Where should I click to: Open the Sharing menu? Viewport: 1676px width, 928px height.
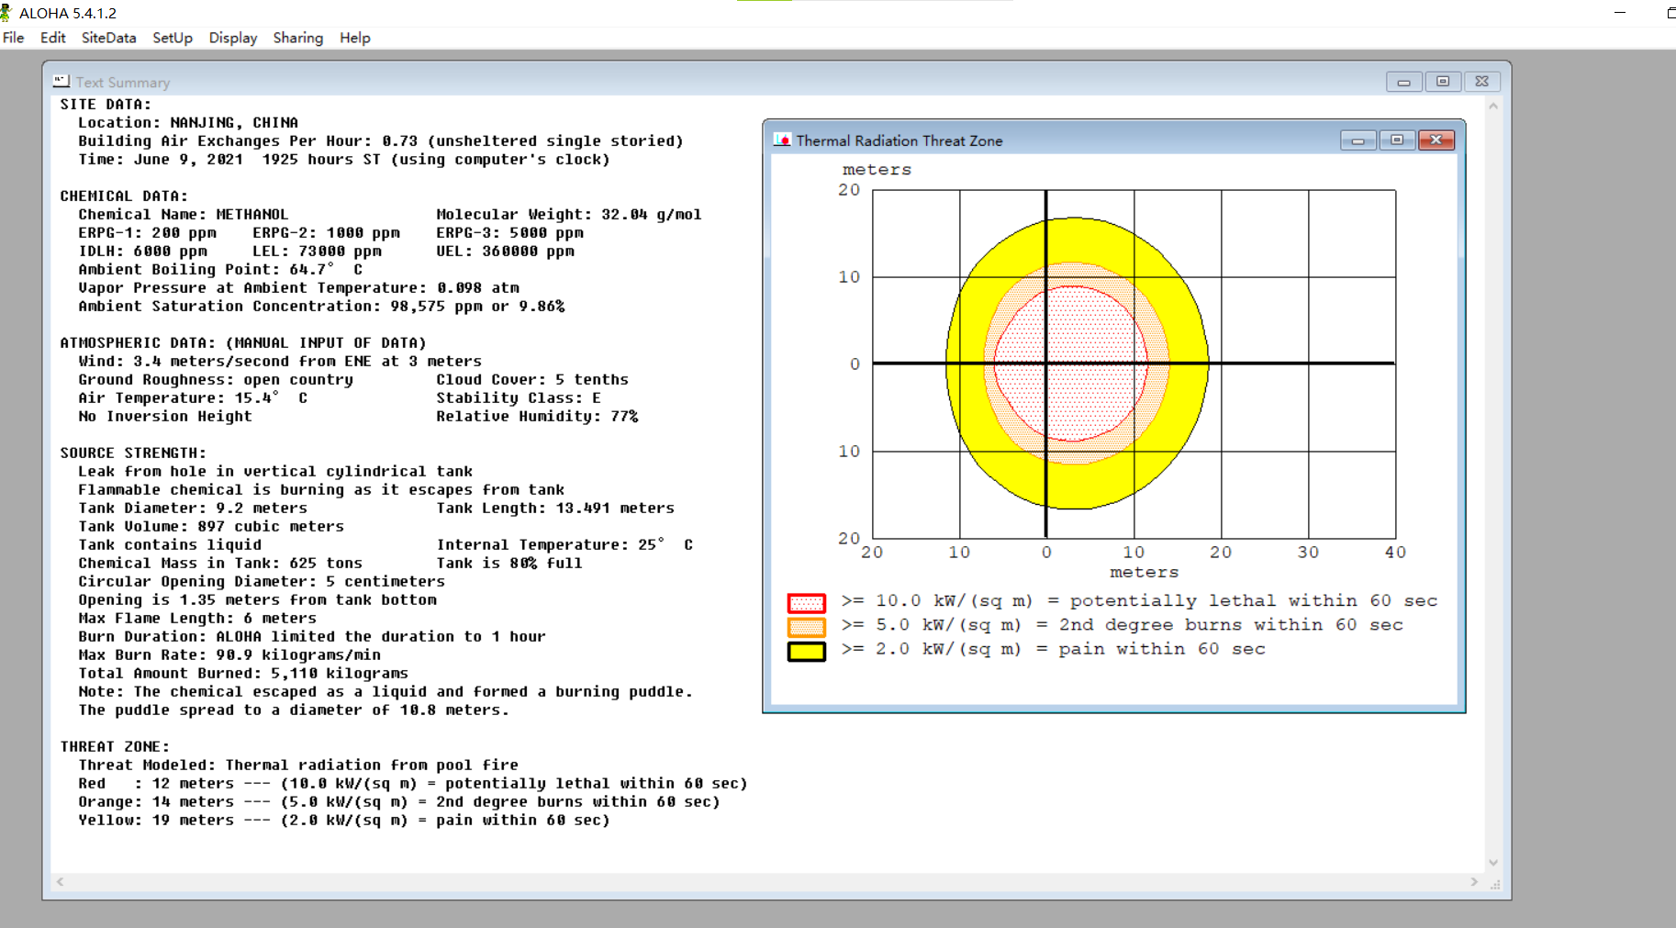pos(298,38)
